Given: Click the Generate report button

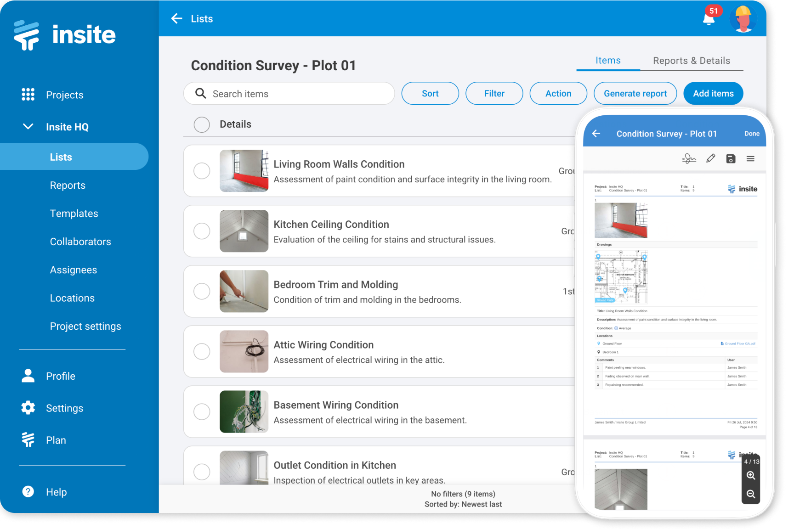Looking at the screenshot, I should coord(635,93).
